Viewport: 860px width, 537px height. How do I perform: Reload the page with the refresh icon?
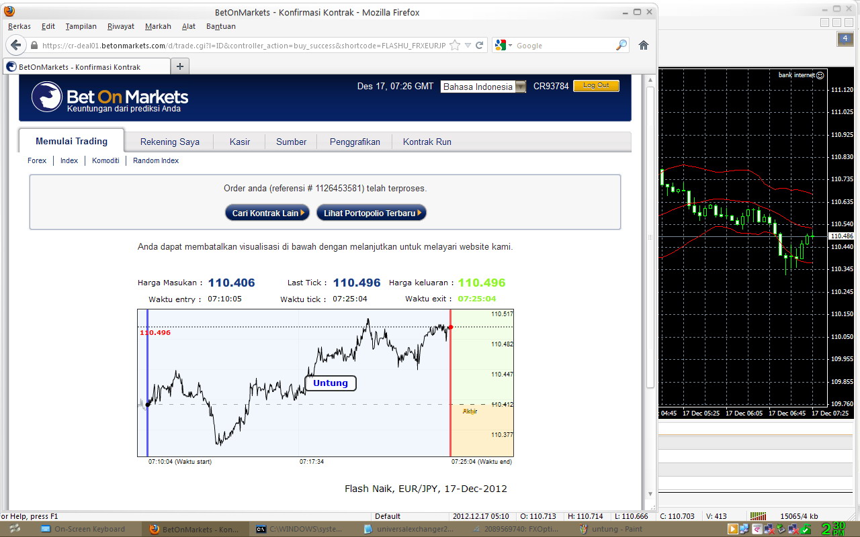pyautogui.click(x=480, y=46)
